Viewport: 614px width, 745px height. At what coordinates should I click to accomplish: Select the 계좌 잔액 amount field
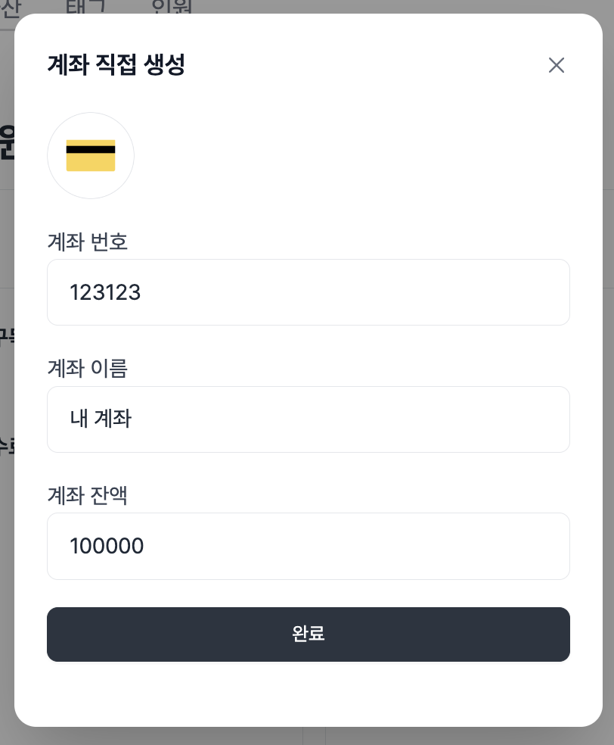[x=309, y=546]
